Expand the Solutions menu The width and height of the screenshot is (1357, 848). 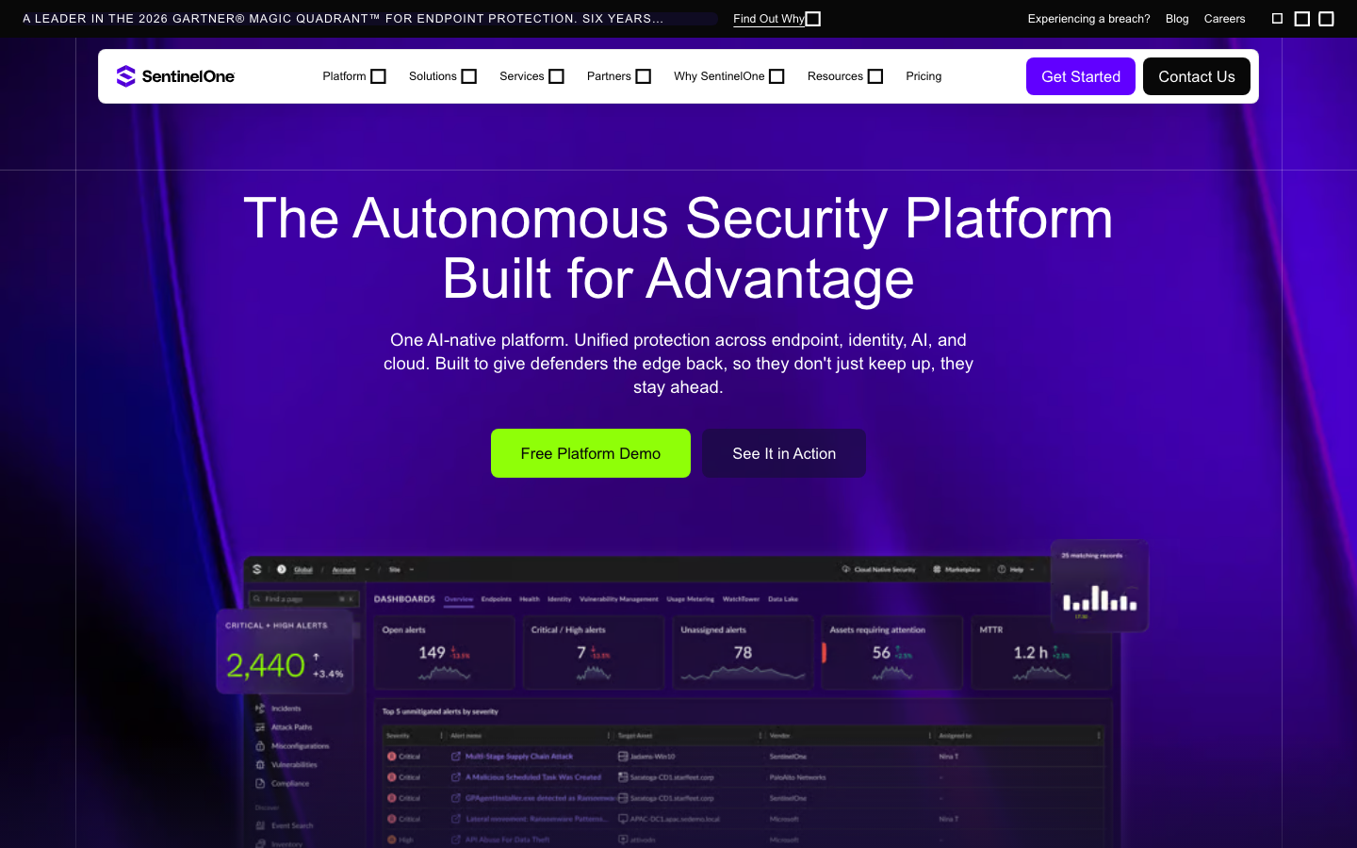pos(443,76)
